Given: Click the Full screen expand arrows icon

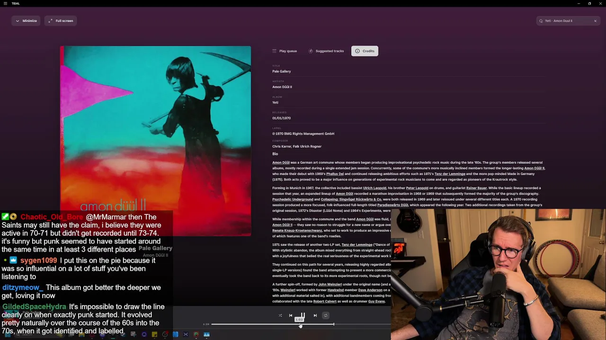Looking at the screenshot, I should click(50, 21).
